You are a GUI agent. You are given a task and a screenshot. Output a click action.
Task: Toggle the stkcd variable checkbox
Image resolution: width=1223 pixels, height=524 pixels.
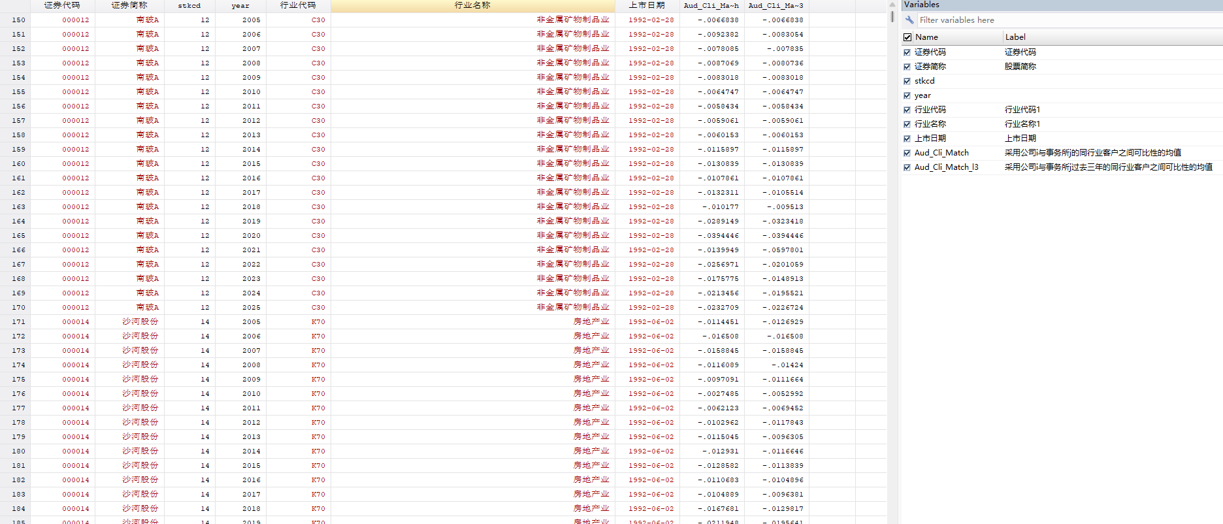(907, 81)
